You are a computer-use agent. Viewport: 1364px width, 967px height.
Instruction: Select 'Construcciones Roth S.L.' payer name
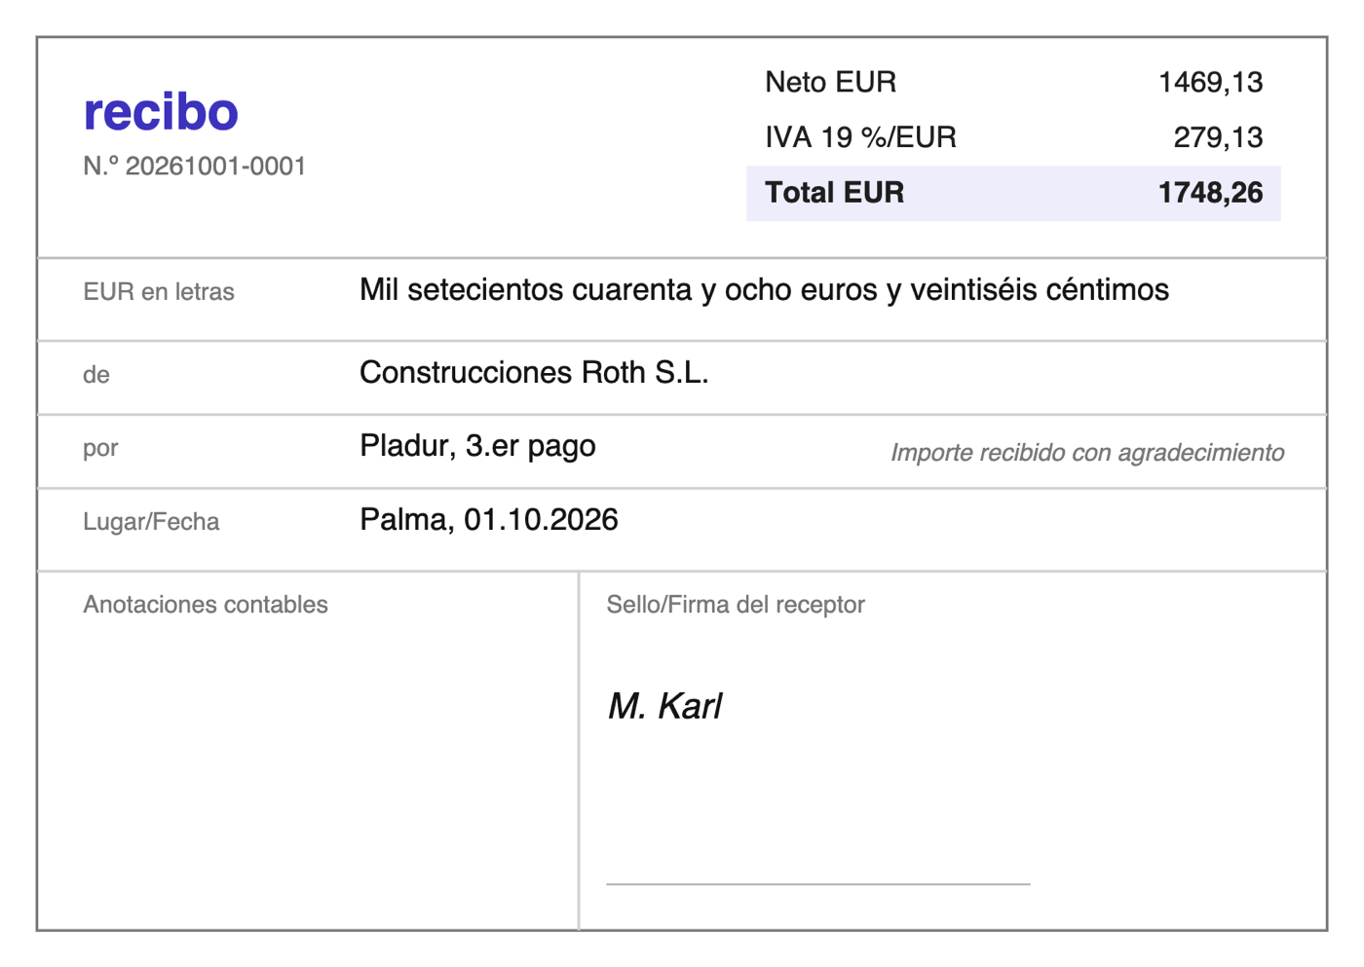tap(534, 373)
